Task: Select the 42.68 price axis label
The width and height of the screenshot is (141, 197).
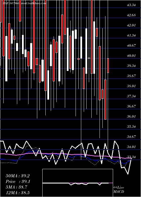Action: click(131, 15)
